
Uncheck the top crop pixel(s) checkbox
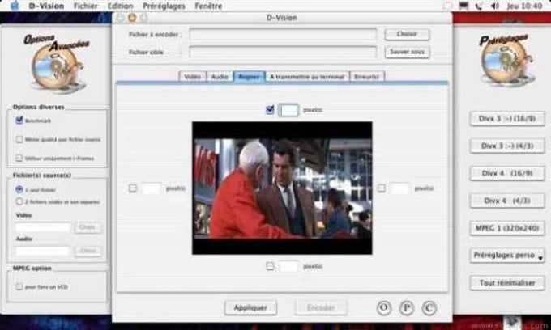pos(270,110)
